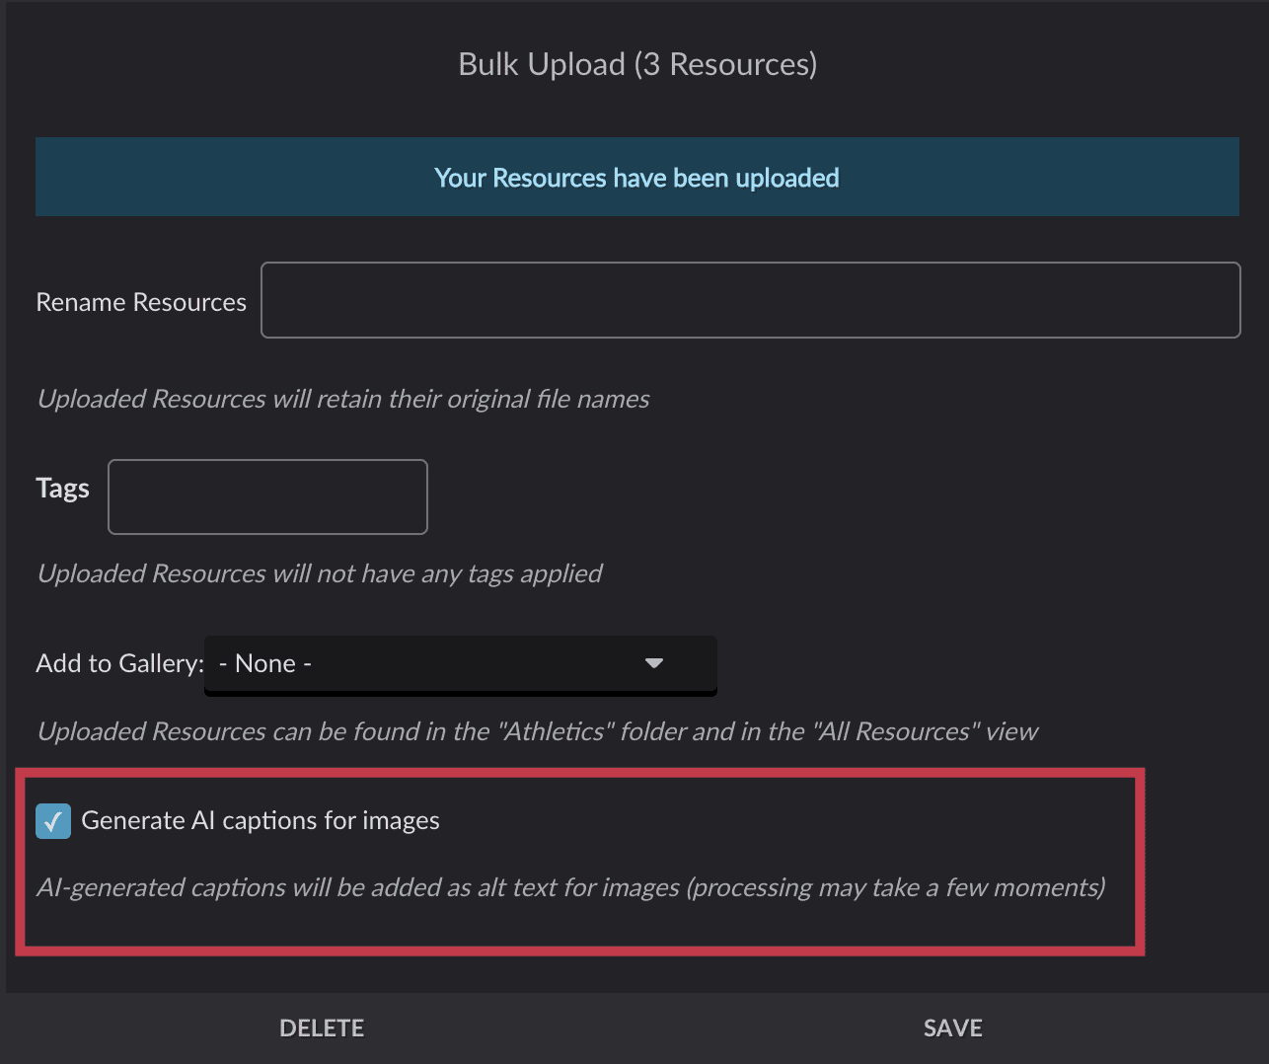Select the "- None -" gallery value text
The width and height of the screenshot is (1269, 1064).
(265, 664)
